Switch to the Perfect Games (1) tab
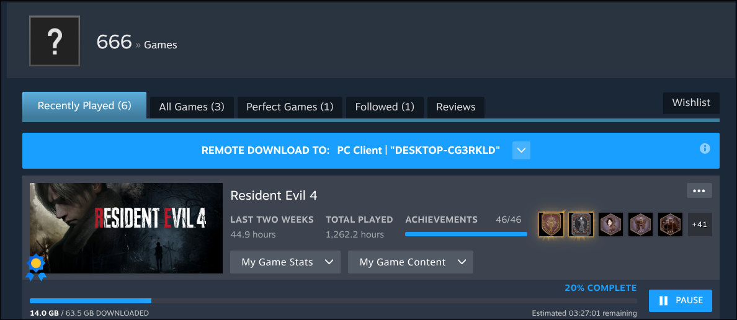737x320 pixels. click(290, 107)
